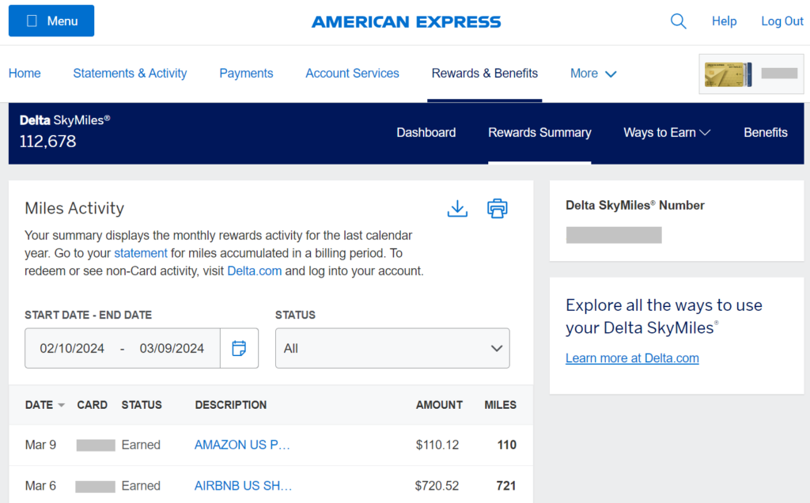
Task: Log out of the account
Action: click(x=782, y=21)
